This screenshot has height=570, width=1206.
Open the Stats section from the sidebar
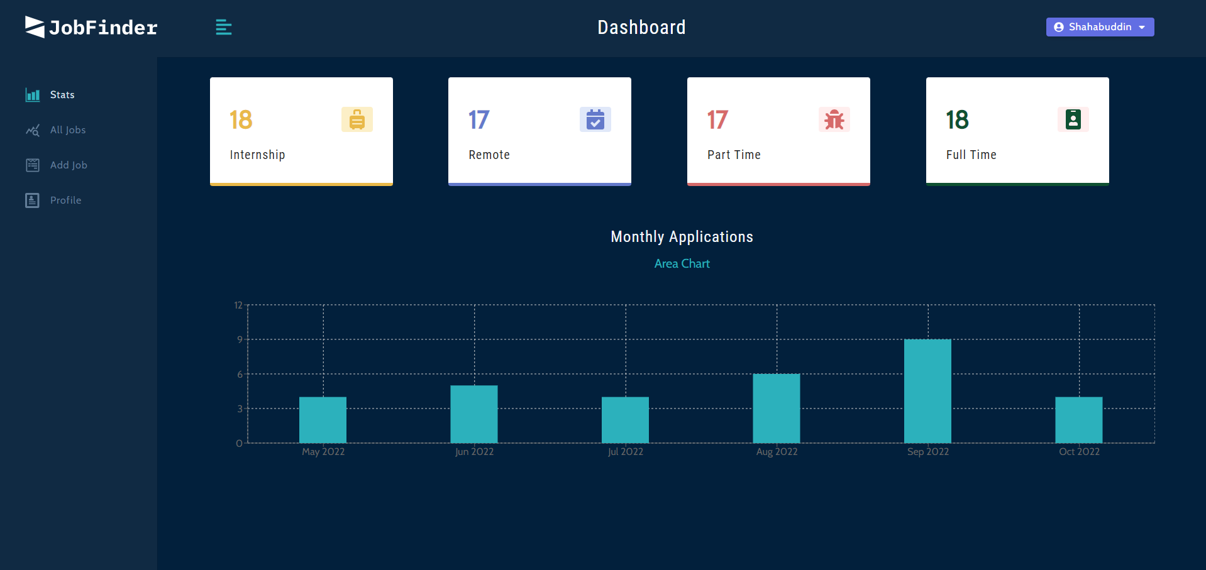click(62, 95)
